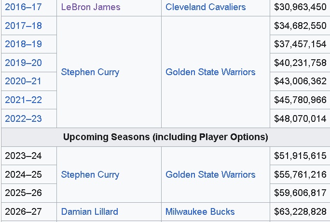Open the Cleveland Cavaliers team page
Viewport: 330px width, 222px height.
click(206, 7)
